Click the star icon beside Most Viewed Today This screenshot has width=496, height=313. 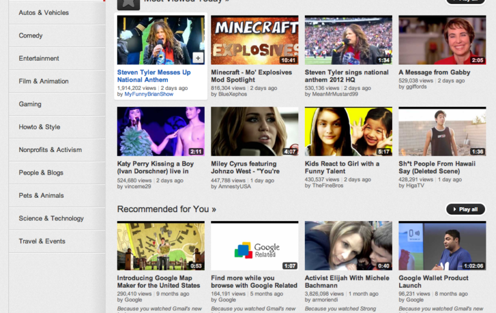click(129, 5)
